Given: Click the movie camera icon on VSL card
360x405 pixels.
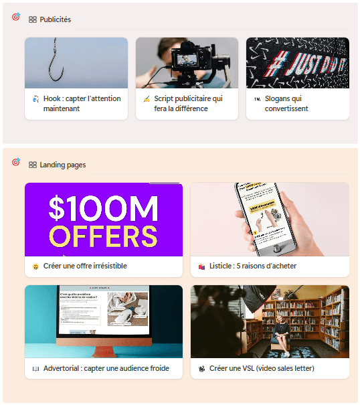Looking at the screenshot, I should [x=201, y=369].
